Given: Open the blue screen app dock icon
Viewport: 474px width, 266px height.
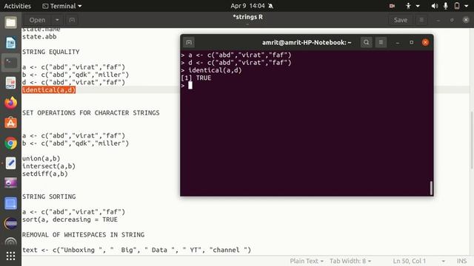Looking at the screenshot, I should [x=11, y=203].
